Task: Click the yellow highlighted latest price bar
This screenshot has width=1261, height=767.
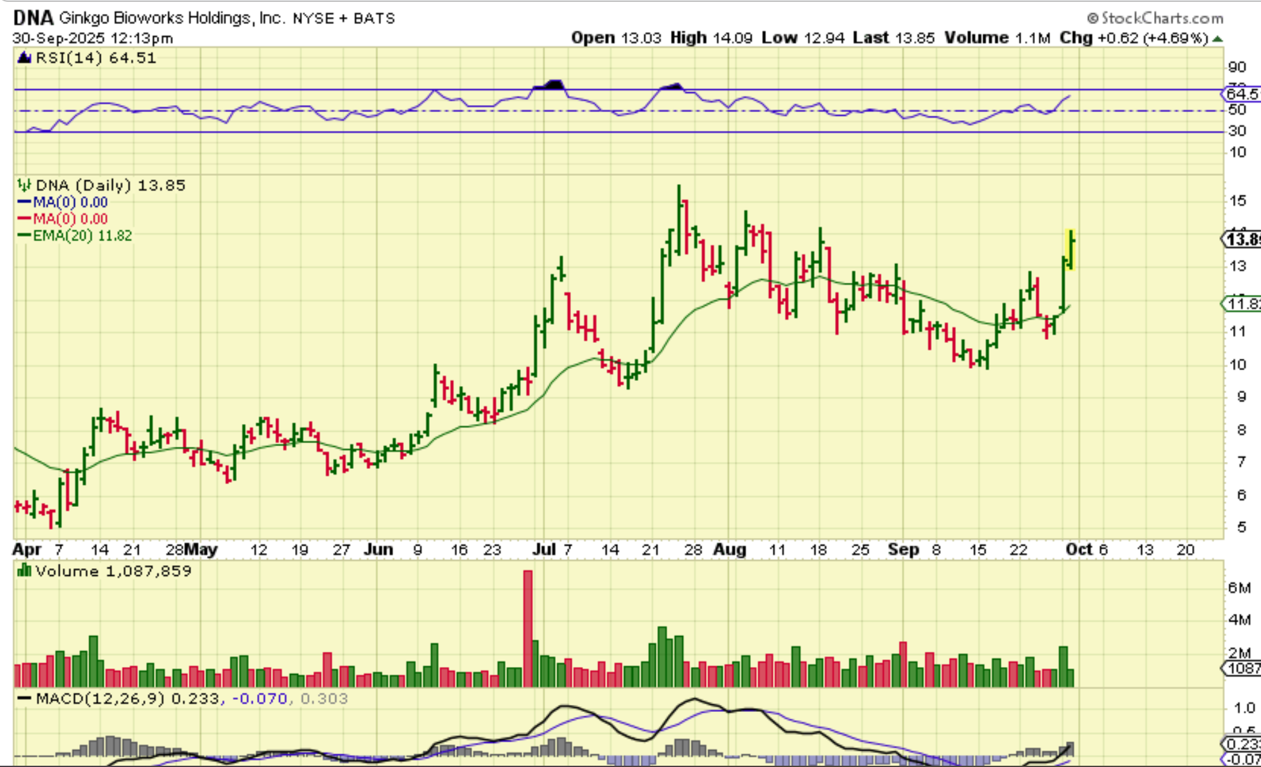Action: [1070, 249]
